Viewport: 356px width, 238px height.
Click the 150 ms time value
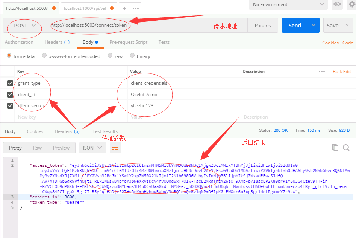click(x=314, y=130)
